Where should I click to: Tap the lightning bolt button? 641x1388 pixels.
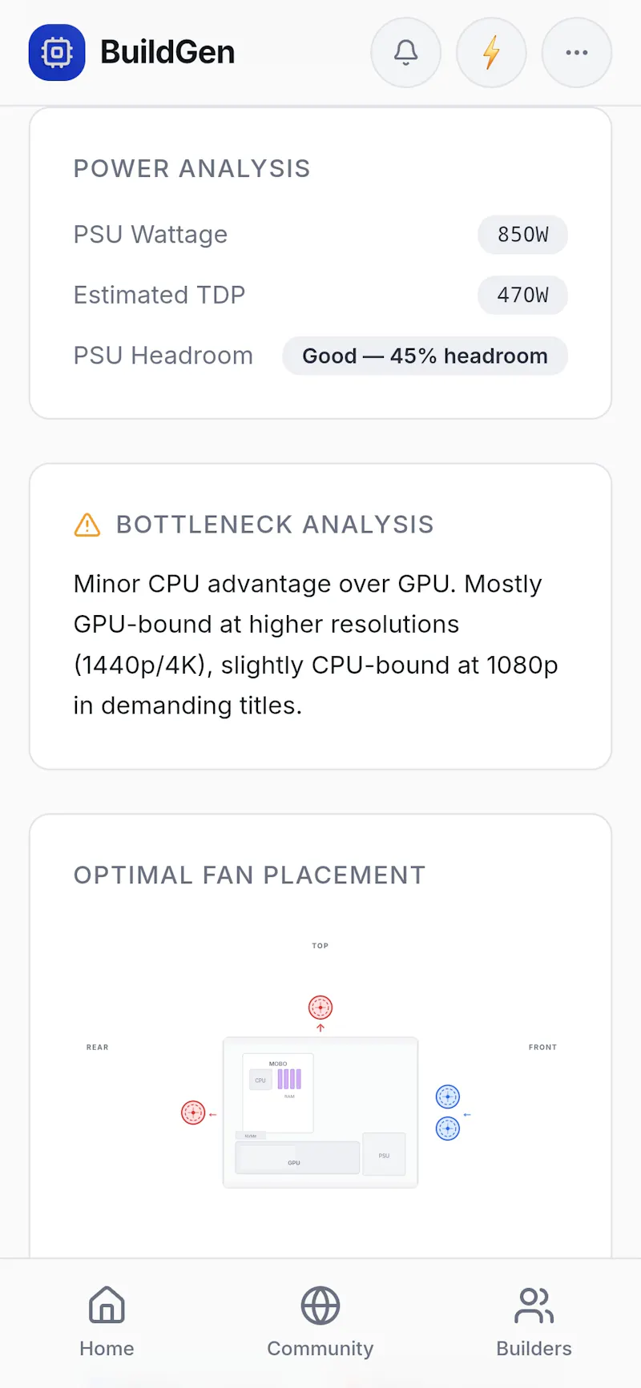[491, 53]
